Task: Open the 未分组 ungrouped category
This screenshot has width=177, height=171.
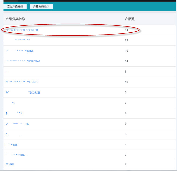Action: tap(10, 164)
